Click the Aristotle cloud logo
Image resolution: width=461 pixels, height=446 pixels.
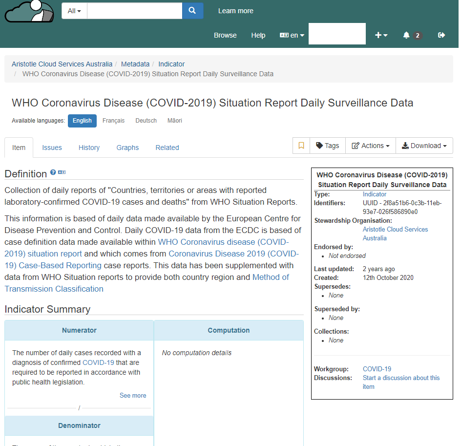(x=29, y=11)
